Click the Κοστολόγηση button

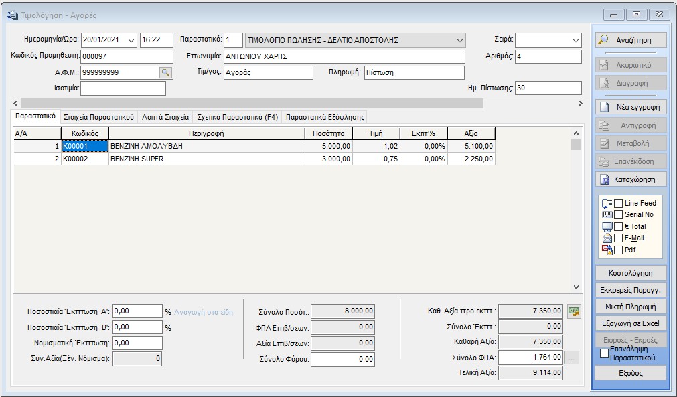click(631, 273)
